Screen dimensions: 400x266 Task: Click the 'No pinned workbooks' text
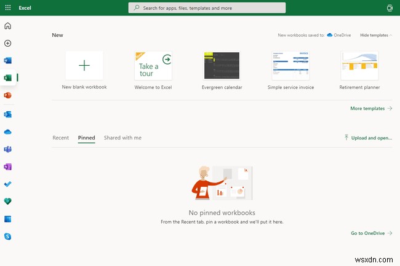[222, 213]
